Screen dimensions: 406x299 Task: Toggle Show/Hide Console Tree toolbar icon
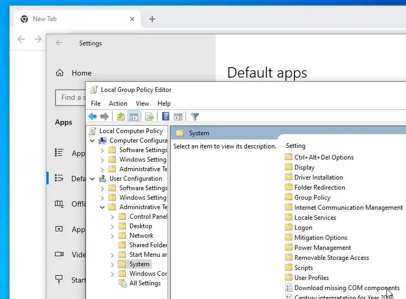[134, 117]
